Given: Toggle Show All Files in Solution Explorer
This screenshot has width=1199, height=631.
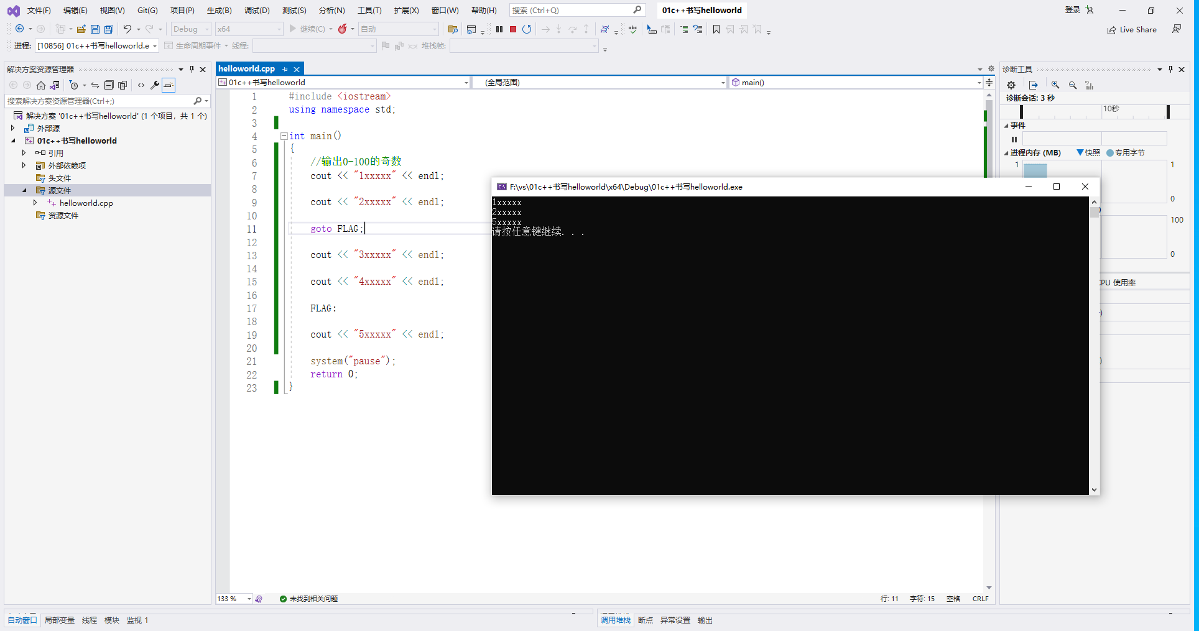Looking at the screenshot, I should tap(123, 85).
